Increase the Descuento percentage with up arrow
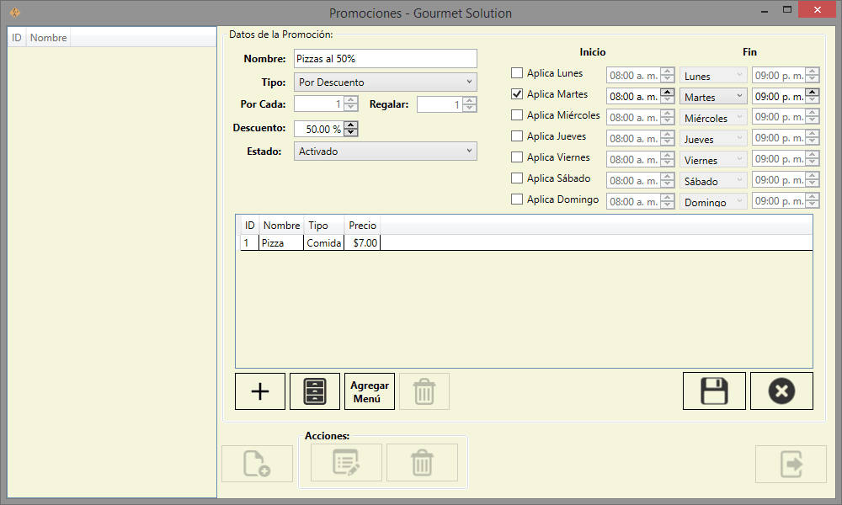This screenshot has width=842, height=505. (351, 125)
